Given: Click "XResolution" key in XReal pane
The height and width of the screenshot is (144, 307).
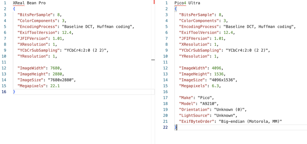Looking at the screenshot, I should click(x=33, y=44).
